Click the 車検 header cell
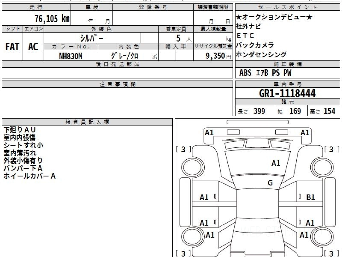 92,7
